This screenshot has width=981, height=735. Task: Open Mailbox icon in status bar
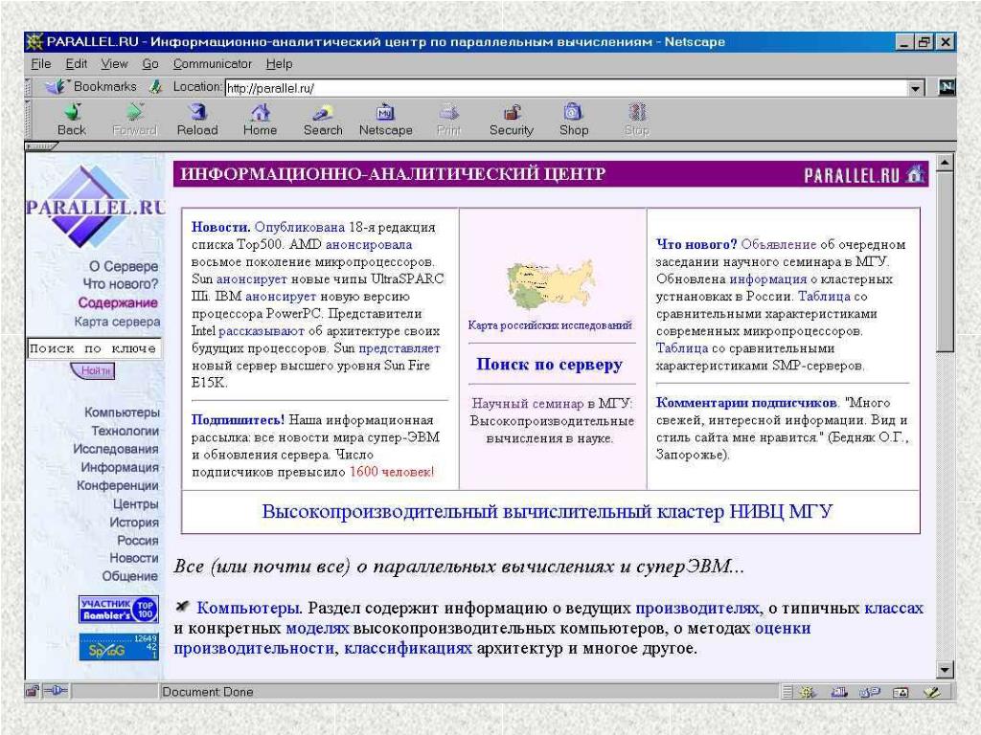coord(839,692)
